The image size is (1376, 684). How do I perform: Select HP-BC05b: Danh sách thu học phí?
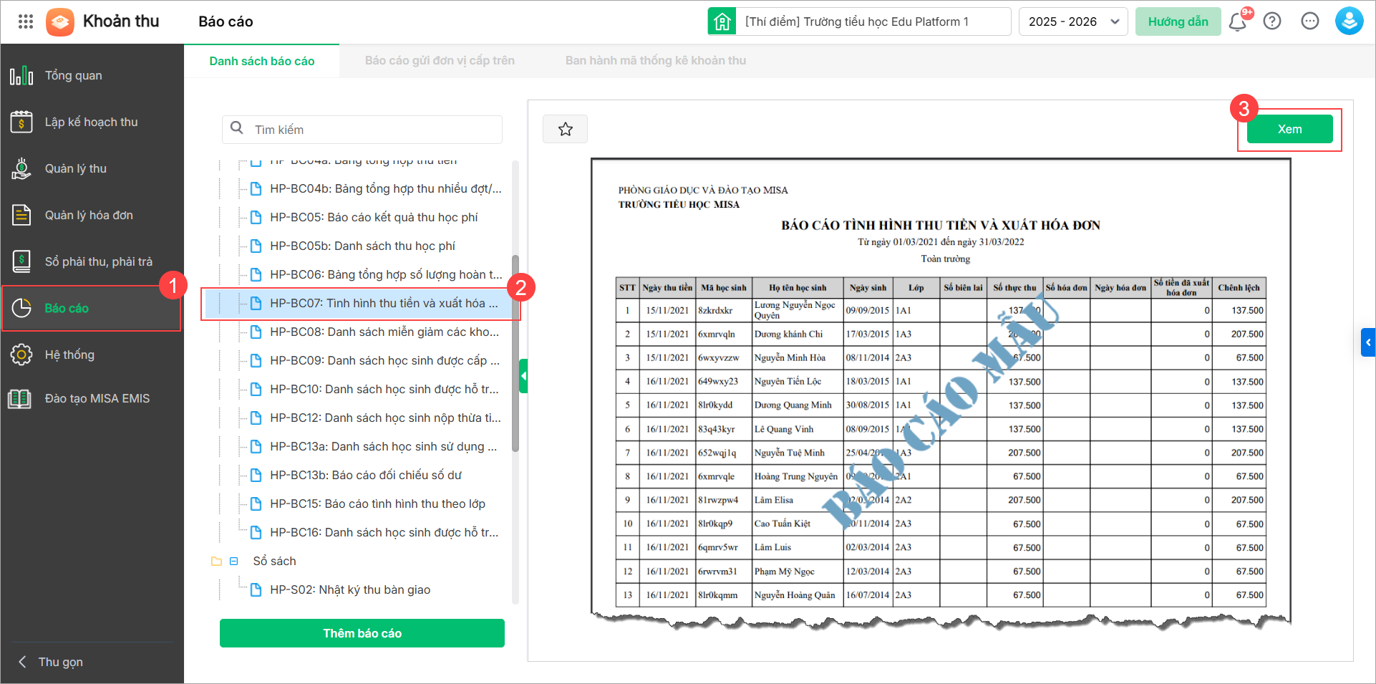pyautogui.click(x=362, y=246)
